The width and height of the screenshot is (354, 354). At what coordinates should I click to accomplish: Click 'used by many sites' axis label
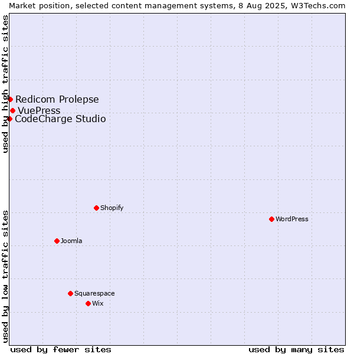point(296,350)
